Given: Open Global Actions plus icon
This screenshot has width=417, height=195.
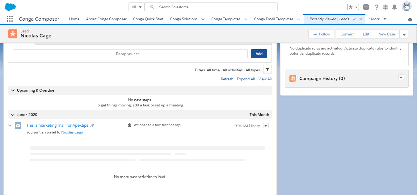Looking at the screenshot, I should (366, 7).
